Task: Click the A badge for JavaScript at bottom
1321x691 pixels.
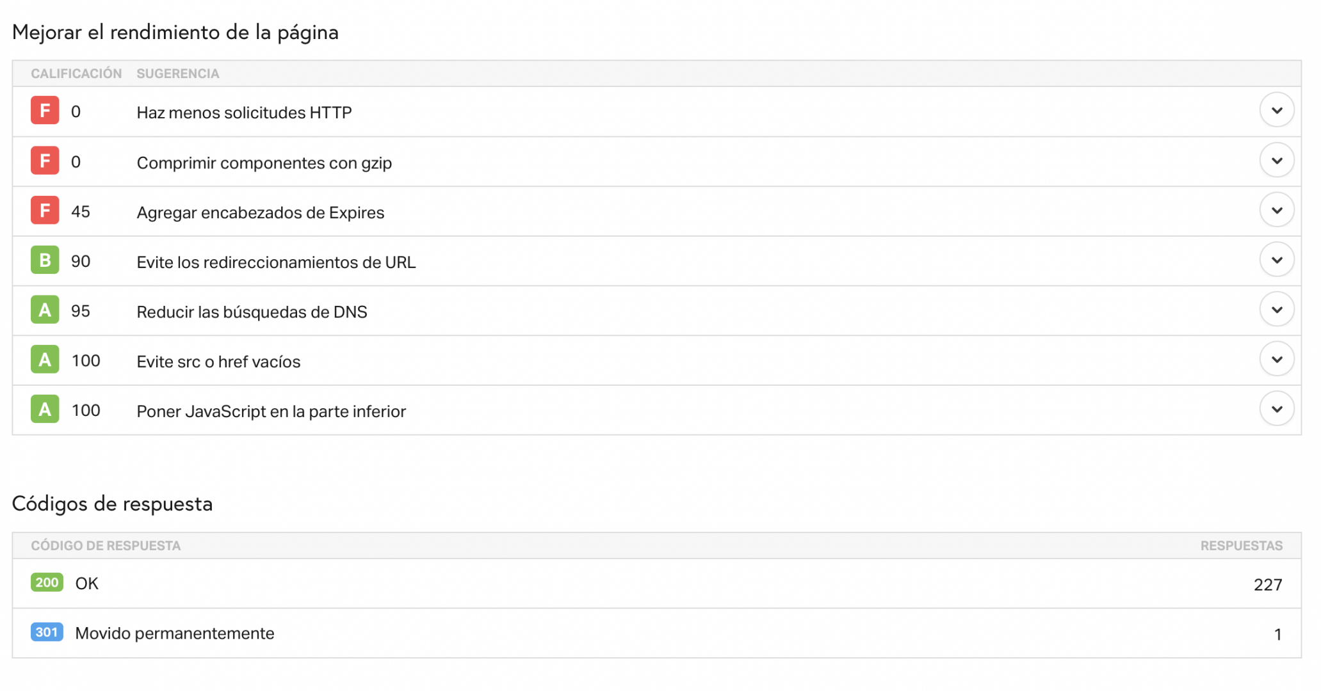Action: click(45, 409)
